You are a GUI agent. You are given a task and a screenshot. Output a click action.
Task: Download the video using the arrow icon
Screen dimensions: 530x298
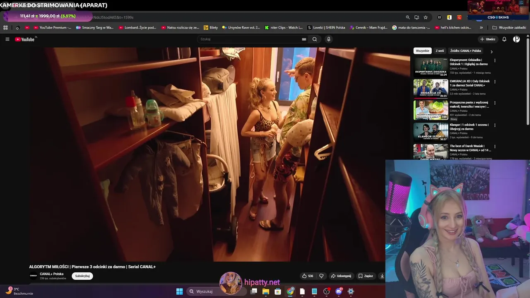click(x=382, y=276)
